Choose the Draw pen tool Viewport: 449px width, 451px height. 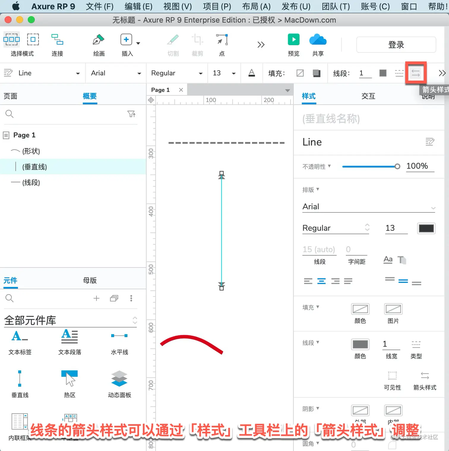(98, 40)
